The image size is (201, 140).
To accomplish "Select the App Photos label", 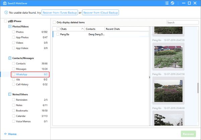I will pos(22,37).
